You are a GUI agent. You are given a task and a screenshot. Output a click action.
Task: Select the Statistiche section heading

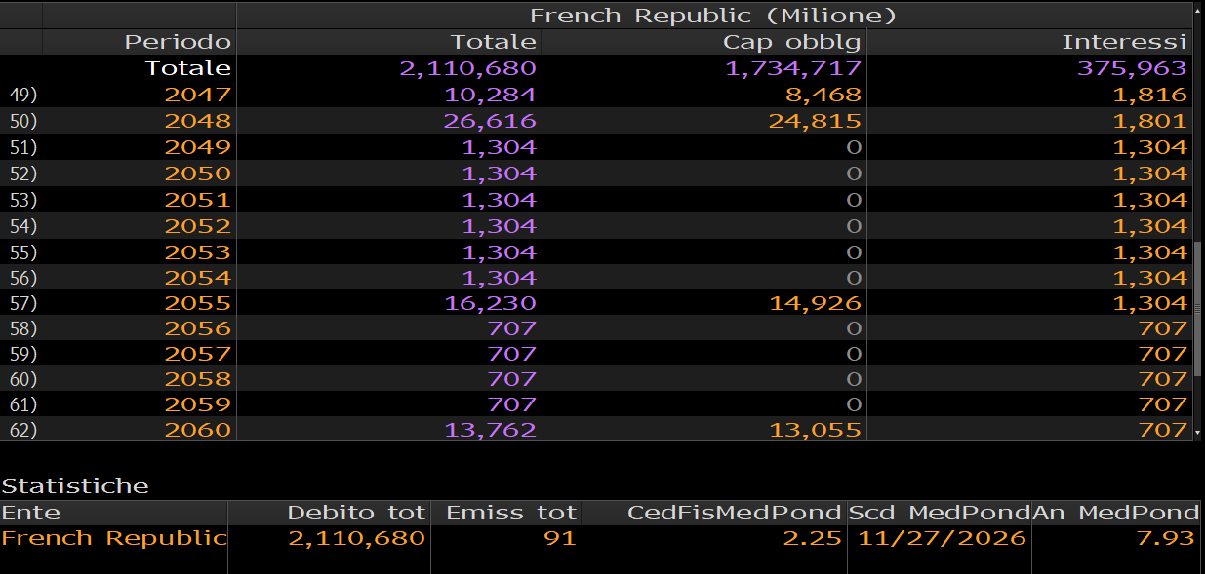click(75, 486)
